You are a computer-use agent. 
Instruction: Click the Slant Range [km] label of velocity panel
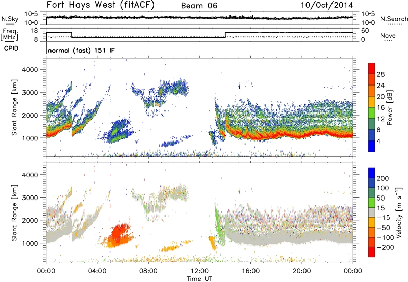click(14, 212)
